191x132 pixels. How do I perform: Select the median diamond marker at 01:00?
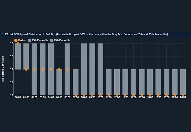(26, 69)
